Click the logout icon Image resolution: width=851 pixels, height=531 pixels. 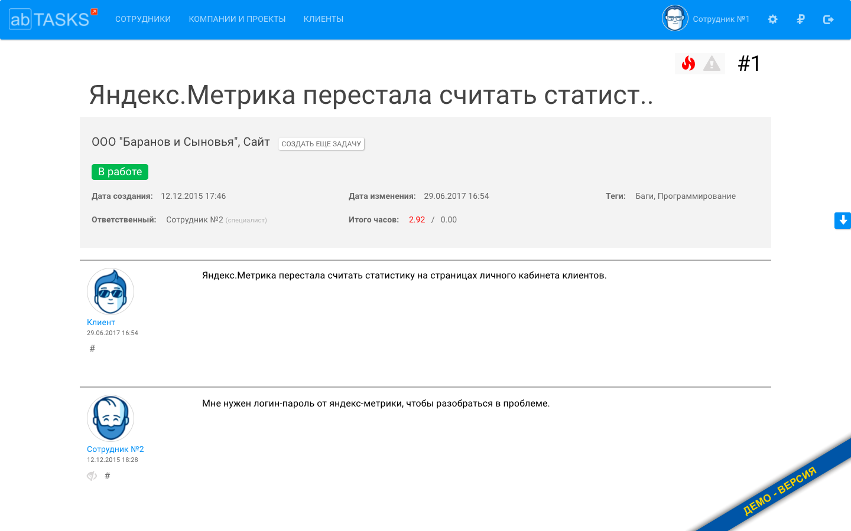[x=828, y=19]
